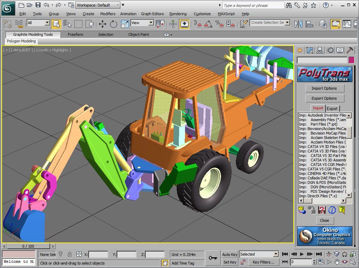The height and width of the screenshot is (268, 359).
Task: Toggle Percent Snap
Action: (219, 24)
